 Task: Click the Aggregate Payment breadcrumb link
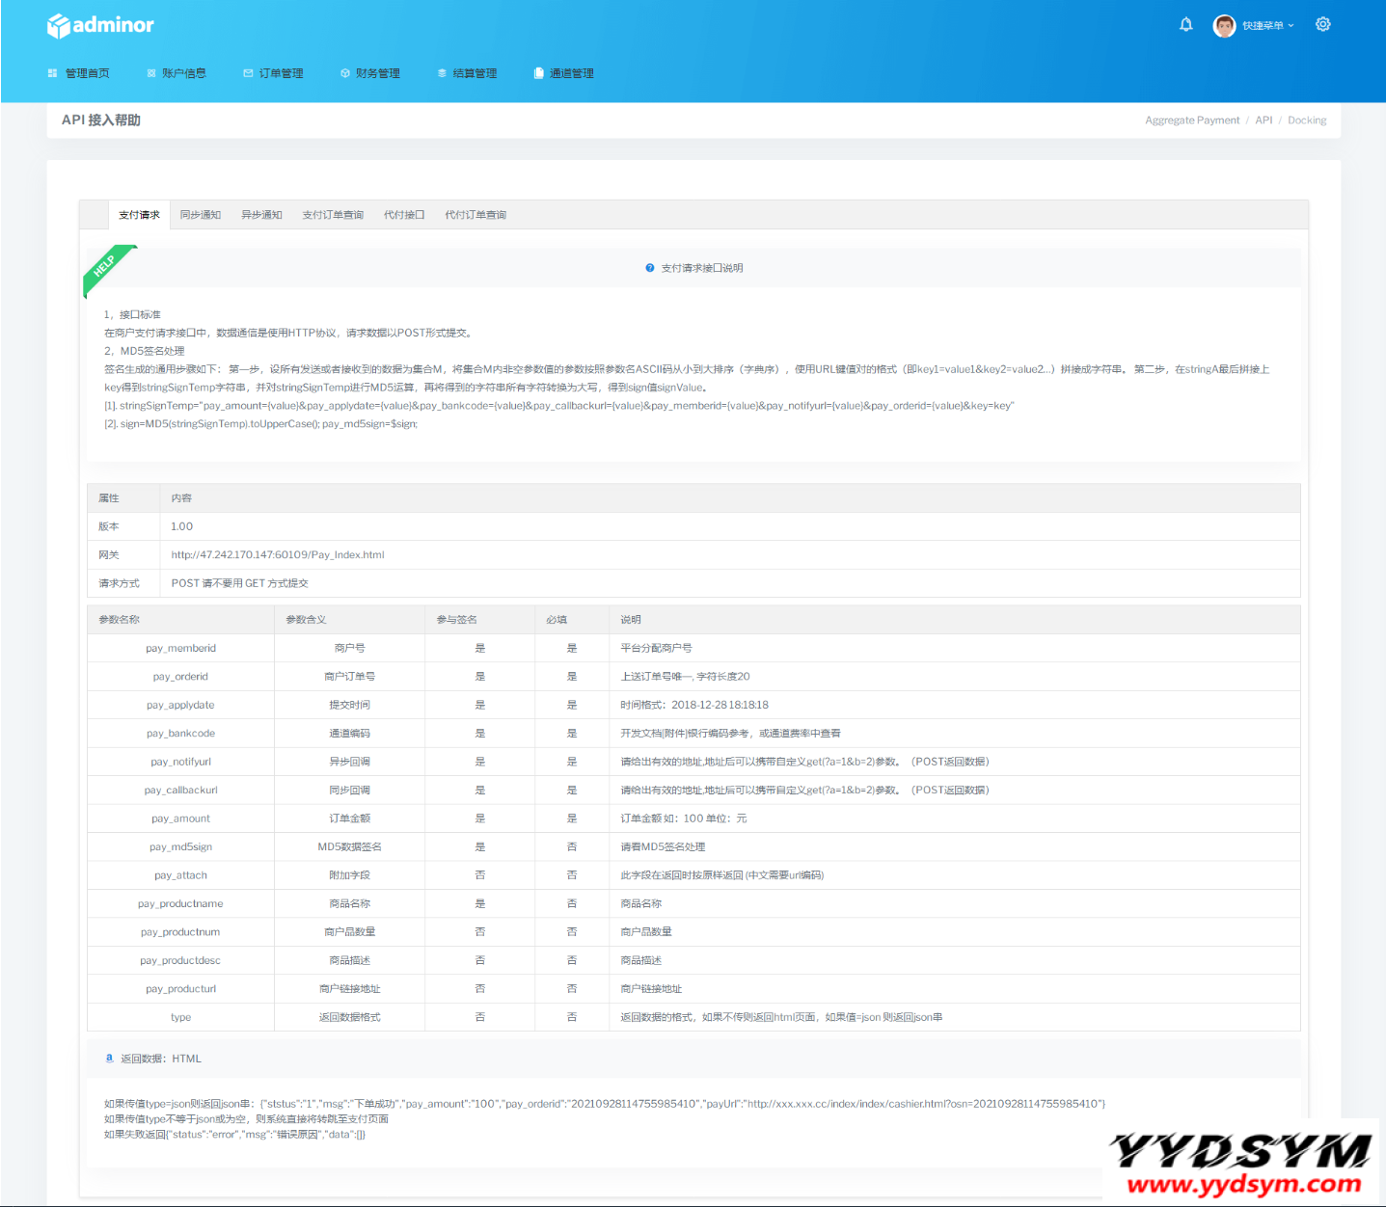pos(1192,121)
